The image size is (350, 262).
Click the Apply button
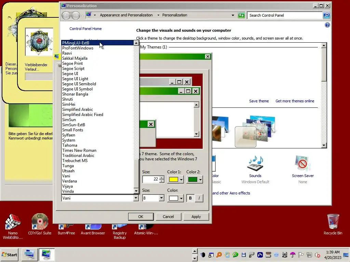tap(196, 217)
